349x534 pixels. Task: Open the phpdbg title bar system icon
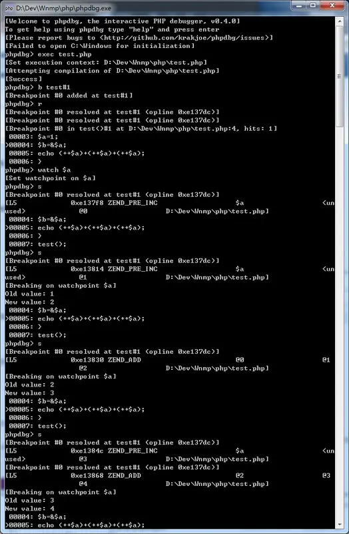(x=9, y=8)
